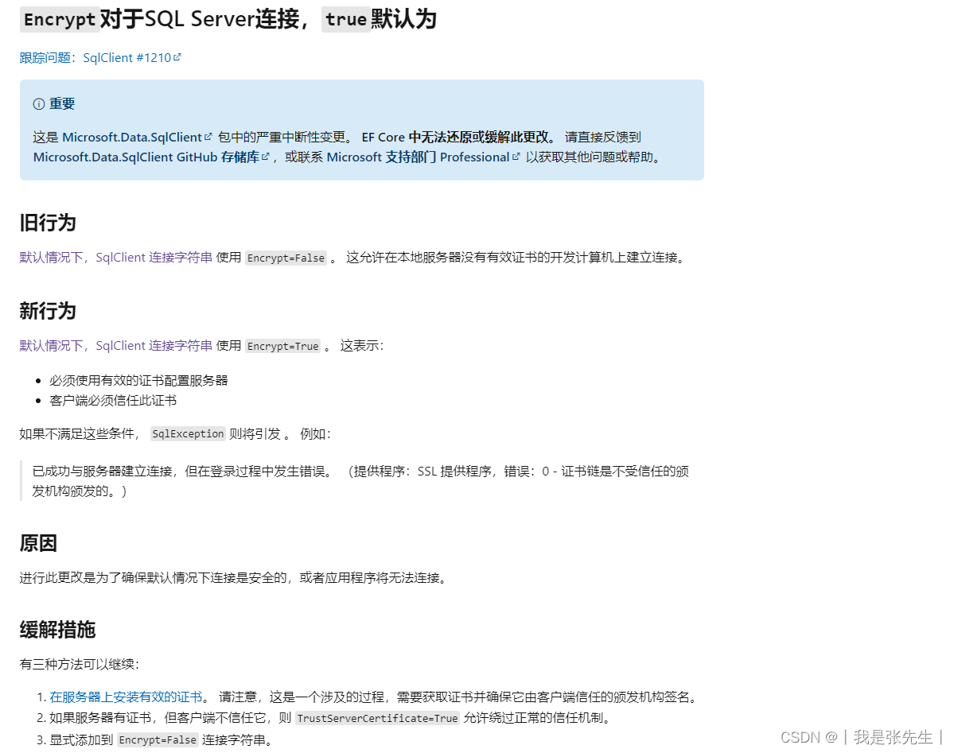Click the Encrypt=True code snippet
This screenshot has width=954, height=753.
point(283,346)
